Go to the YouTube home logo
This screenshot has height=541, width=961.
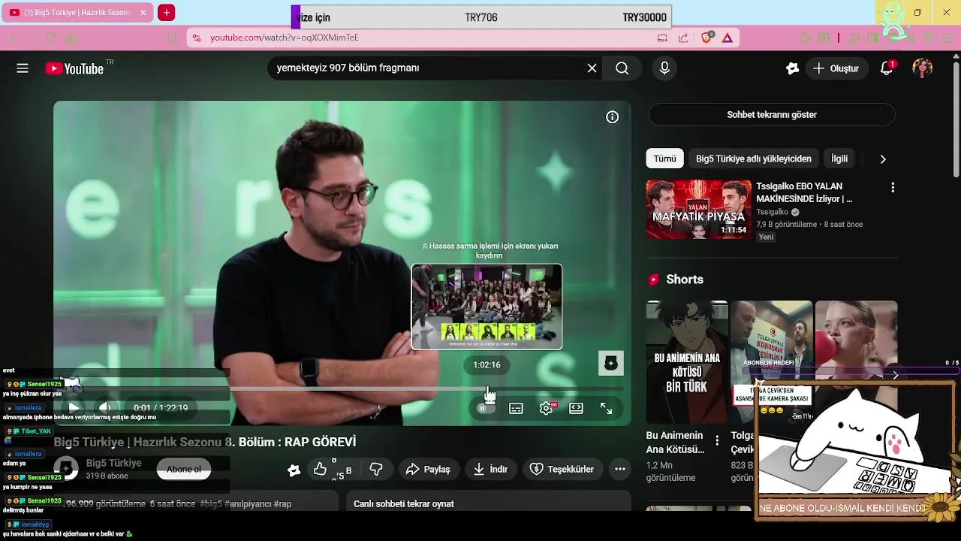click(x=74, y=68)
